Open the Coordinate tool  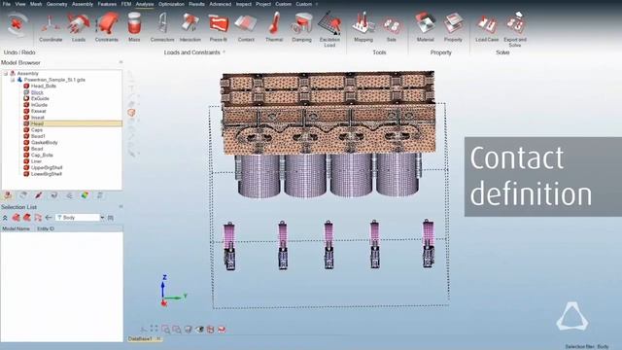tap(51, 27)
